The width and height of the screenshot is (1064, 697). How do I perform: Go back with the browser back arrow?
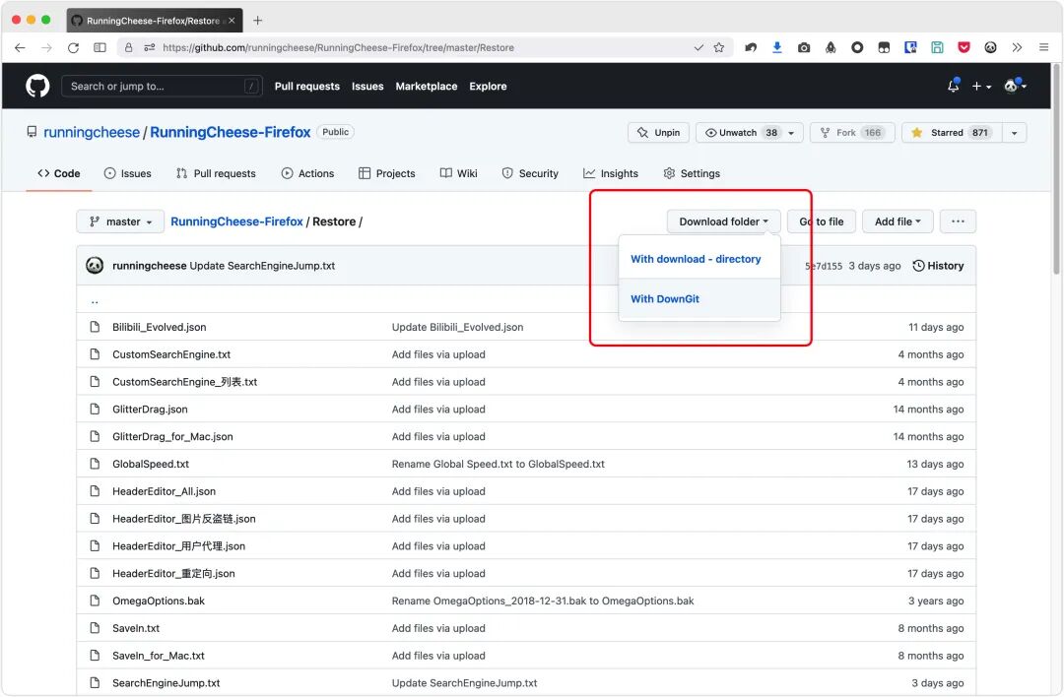[20, 47]
